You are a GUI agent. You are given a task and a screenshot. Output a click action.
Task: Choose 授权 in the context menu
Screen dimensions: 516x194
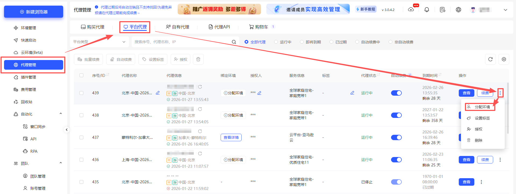[482, 129]
